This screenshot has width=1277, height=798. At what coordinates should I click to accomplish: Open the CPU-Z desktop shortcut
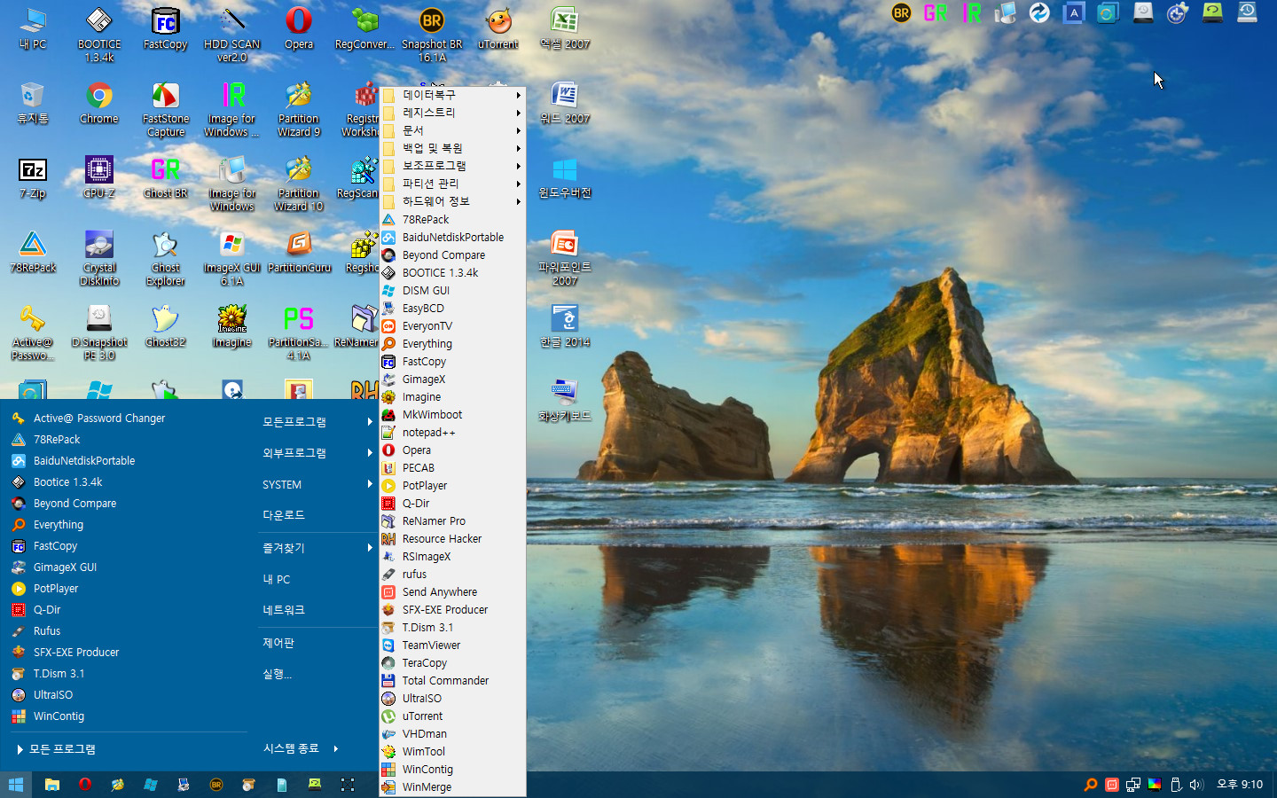[x=99, y=177]
